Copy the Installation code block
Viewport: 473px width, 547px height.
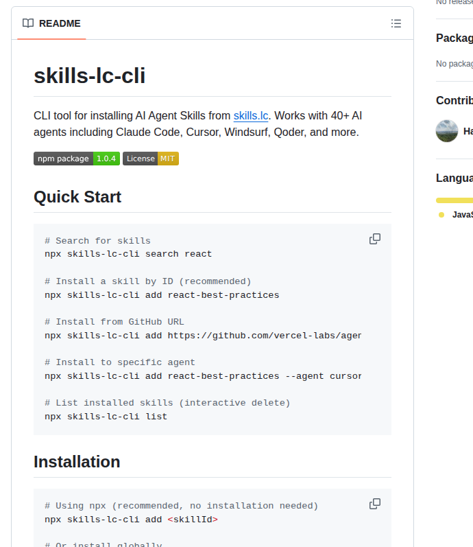point(375,504)
